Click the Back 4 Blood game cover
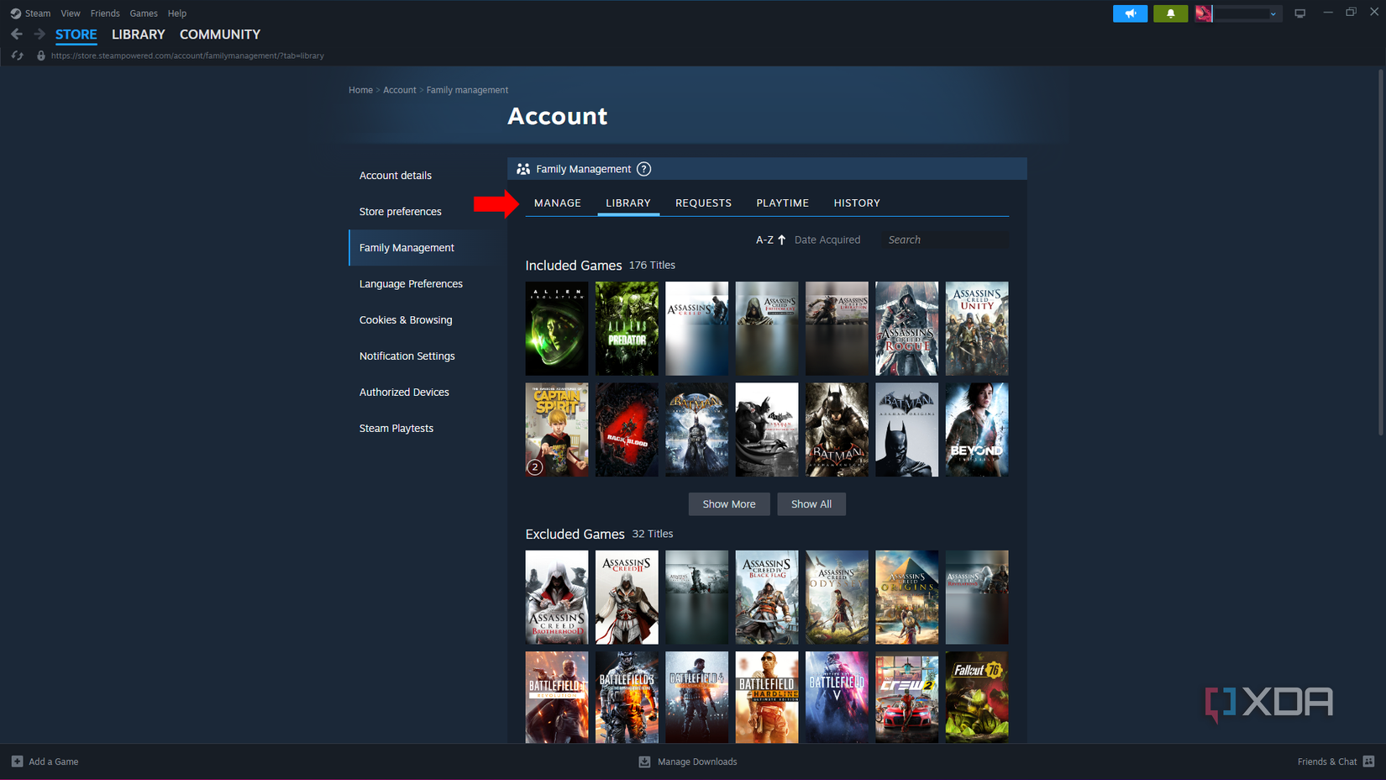 point(627,430)
